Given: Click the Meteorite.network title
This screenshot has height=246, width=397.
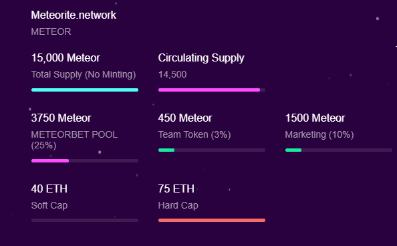Looking at the screenshot, I should 74,15.
